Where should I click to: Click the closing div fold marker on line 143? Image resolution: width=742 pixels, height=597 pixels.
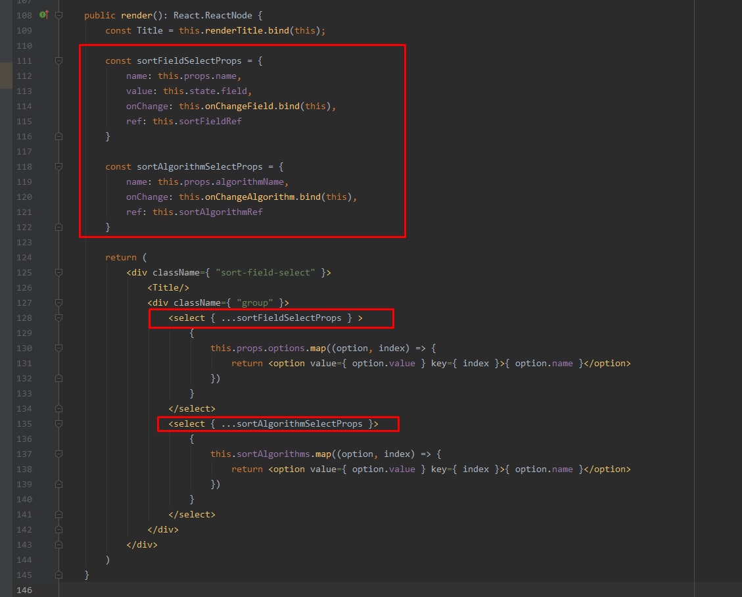click(58, 545)
